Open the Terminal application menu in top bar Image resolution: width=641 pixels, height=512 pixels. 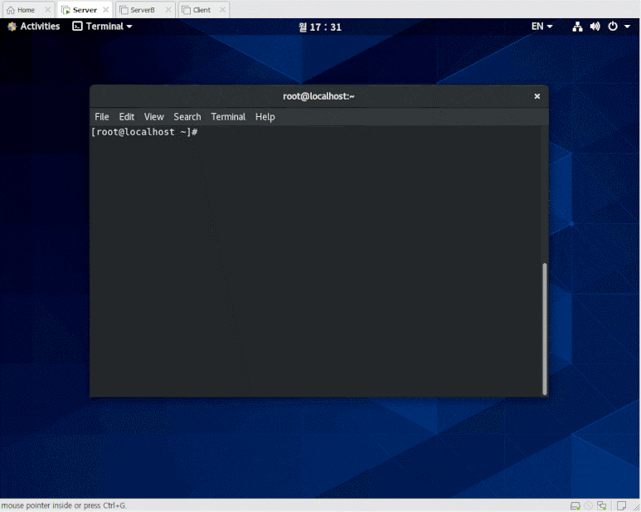(x=102, y=27)
